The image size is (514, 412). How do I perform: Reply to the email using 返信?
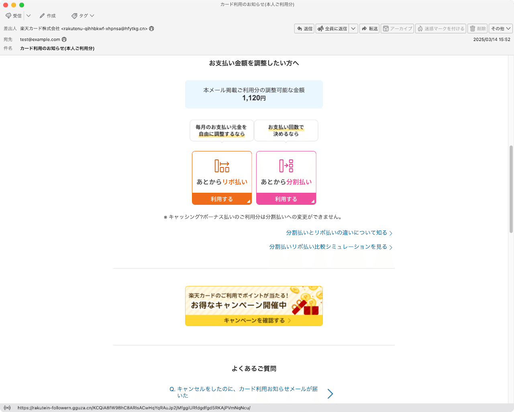coord(304,29)
